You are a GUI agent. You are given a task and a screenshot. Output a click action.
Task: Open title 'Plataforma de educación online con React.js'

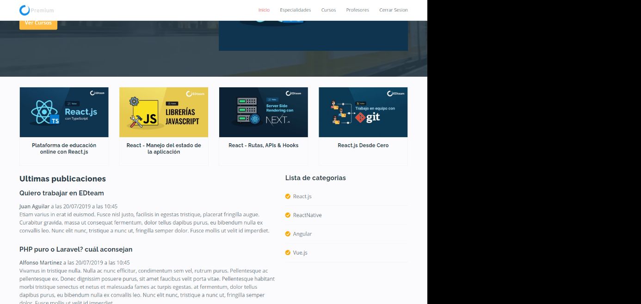[x=64, y=148]
